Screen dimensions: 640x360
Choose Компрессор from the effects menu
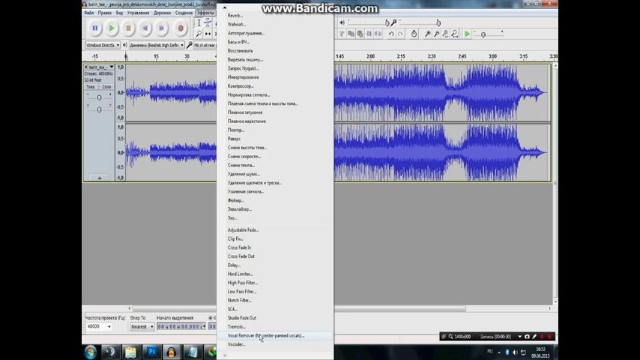(x=241, y=86)
